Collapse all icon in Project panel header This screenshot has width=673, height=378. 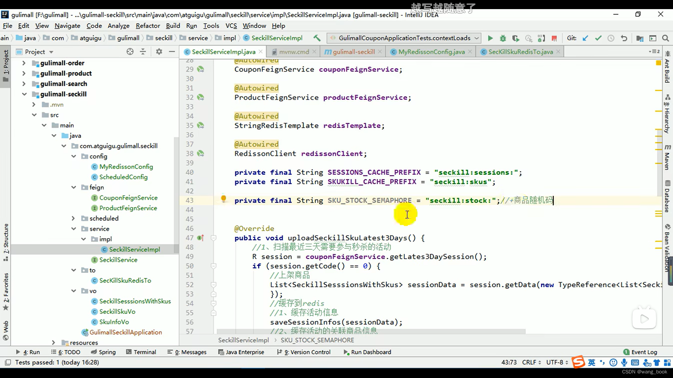143,51
